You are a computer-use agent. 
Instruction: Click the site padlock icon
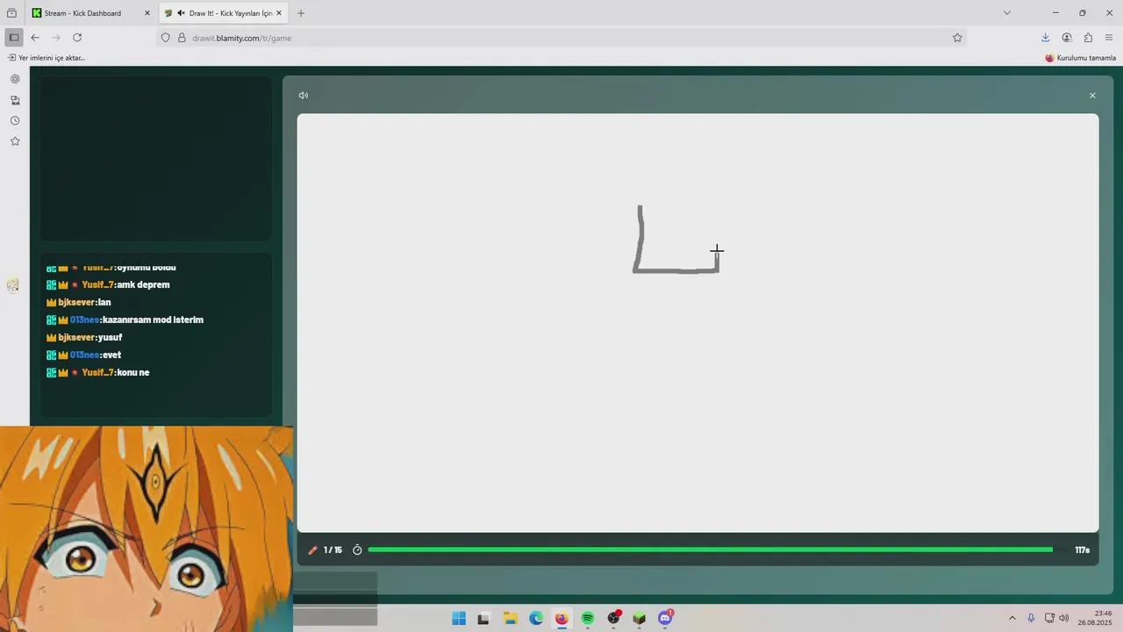point(182,38)
